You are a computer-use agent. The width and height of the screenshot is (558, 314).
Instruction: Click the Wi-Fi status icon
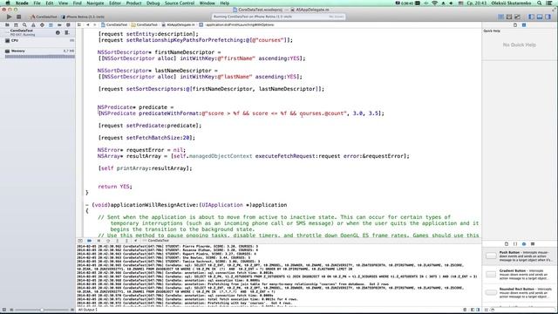pos(434,3)
